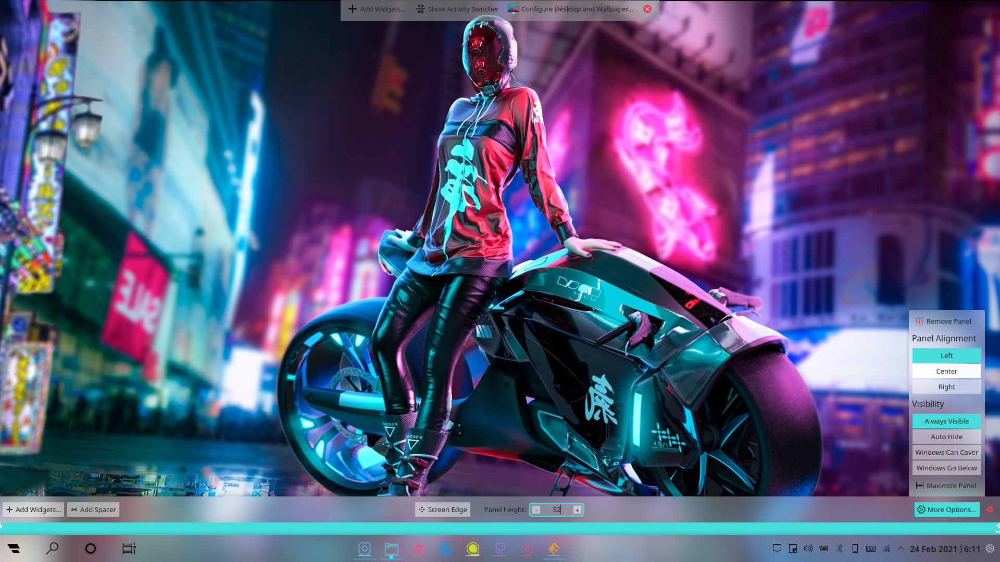Viewport: 1000px width, 562px height.
Task: Open the clipboard sticky-note tray icon
Action: click(x=793, y=548)
